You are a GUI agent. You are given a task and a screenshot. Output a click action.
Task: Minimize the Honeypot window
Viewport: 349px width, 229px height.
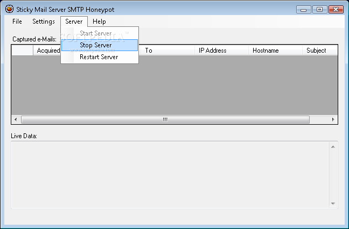point(304,10)
